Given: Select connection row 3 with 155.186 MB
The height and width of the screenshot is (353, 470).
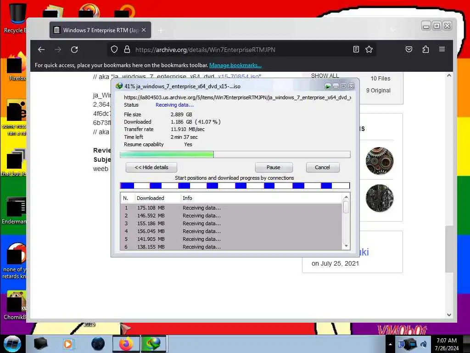Looking at the screenshot, I should (x=231, y=223).
